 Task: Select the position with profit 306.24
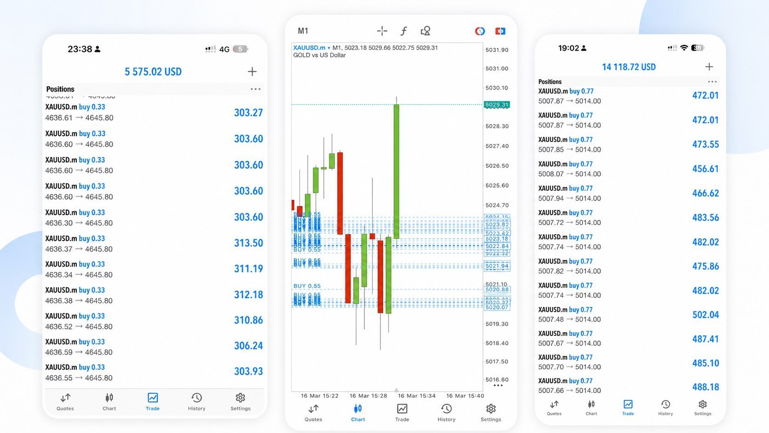(x=154, y=347)
